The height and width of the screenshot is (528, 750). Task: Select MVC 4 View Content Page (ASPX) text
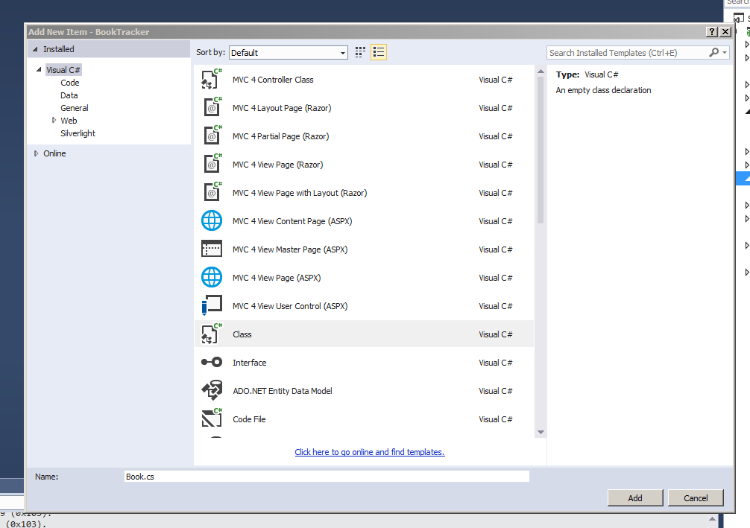coord(292,221)
